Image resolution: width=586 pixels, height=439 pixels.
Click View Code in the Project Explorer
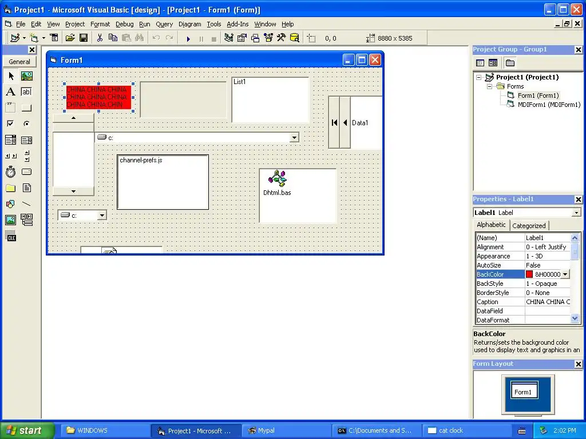tap(480, 63)
